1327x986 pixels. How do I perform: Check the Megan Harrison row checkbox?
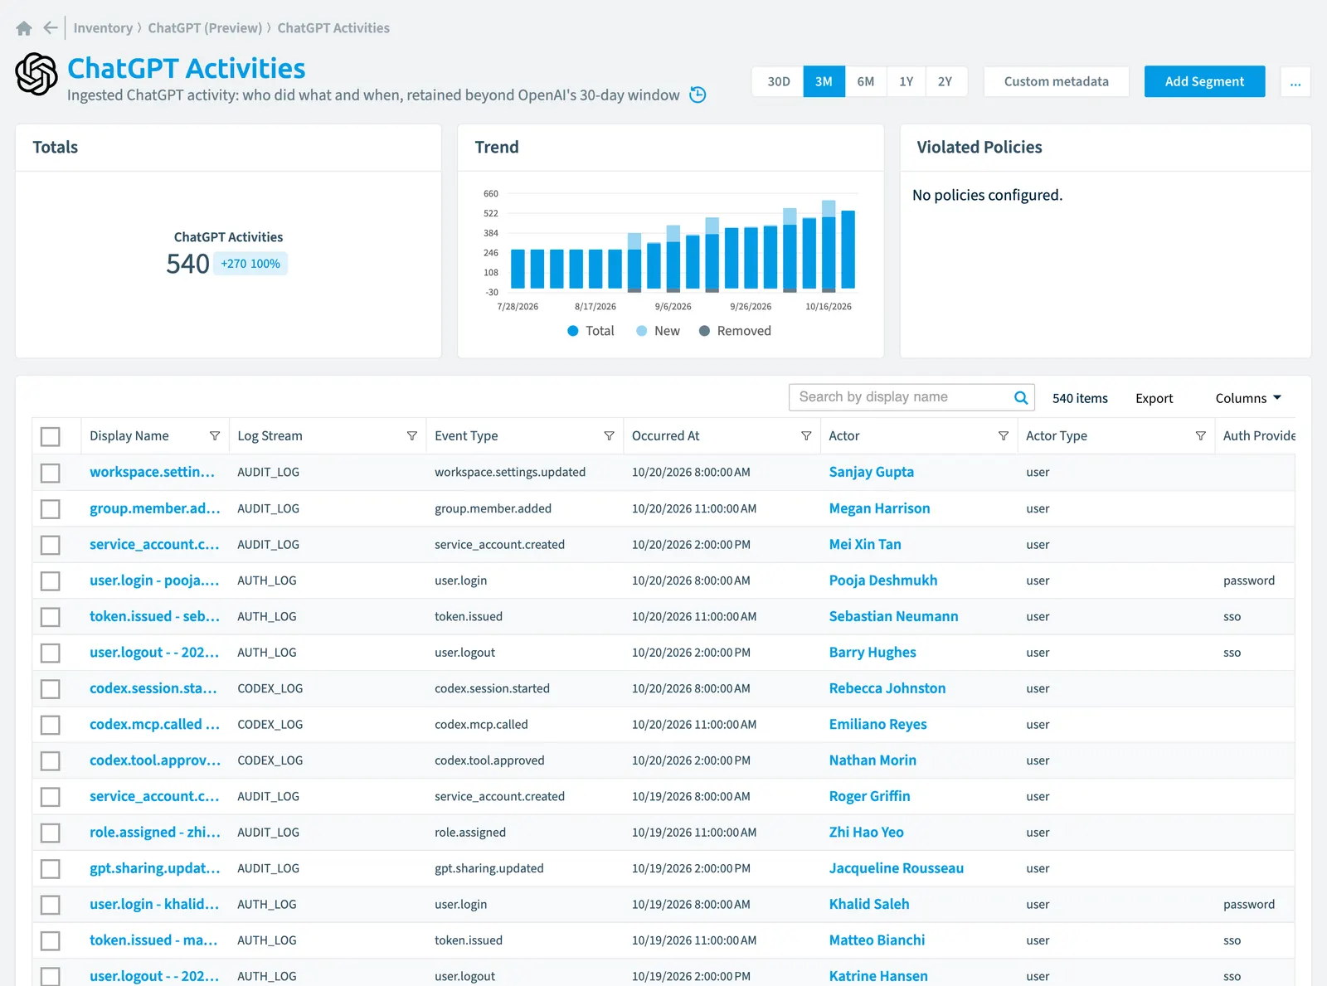(51, 508)
